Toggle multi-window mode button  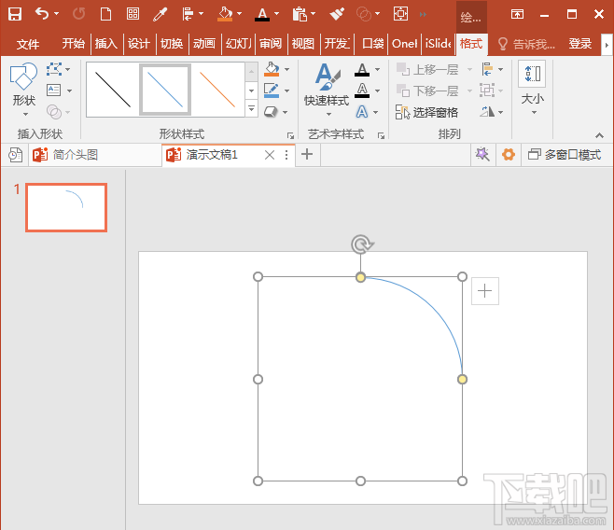[565, 155]
